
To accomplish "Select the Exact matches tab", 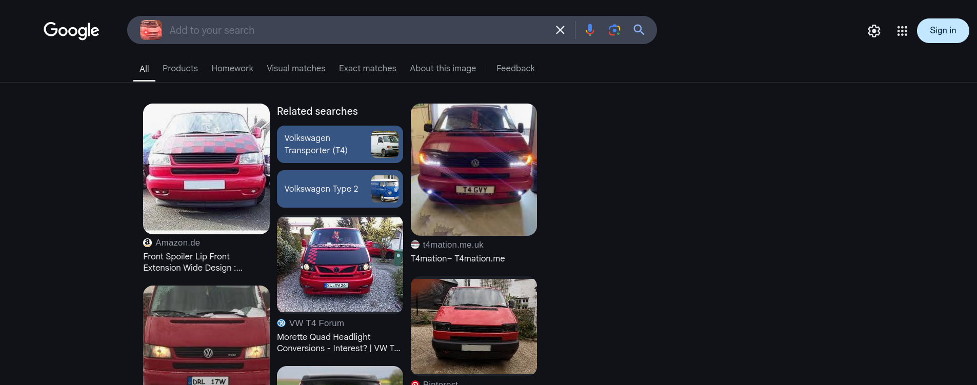I will click(x=367, y=69).
